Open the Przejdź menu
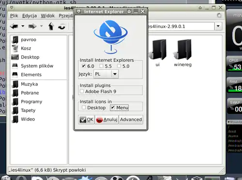 tap(66, 16)
